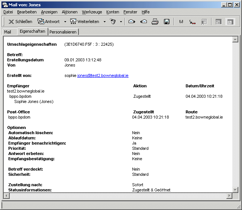Open the Werkzeuge menu
242x210 pixels.
coord(92,12)
